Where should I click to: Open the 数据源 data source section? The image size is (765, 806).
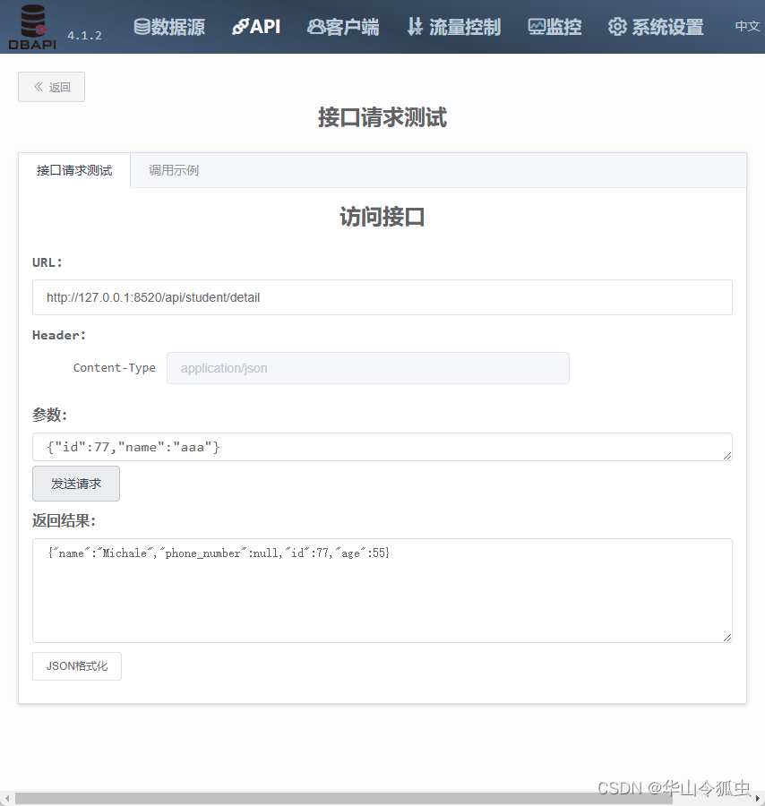point(169,27)
